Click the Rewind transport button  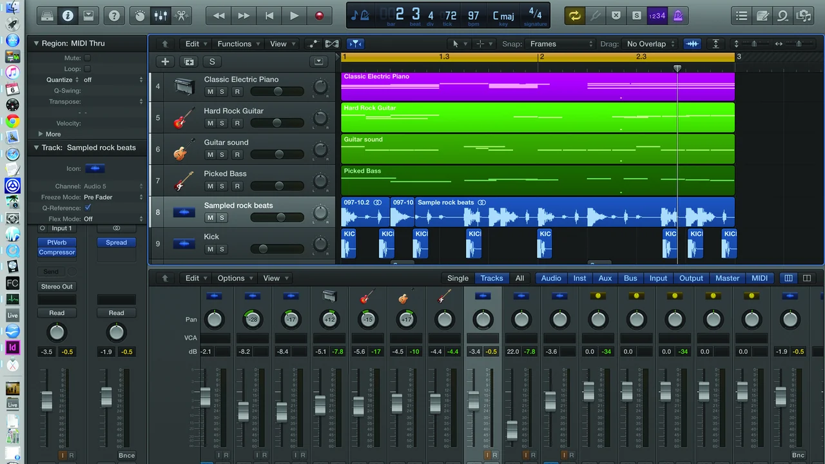coord(219,15)
